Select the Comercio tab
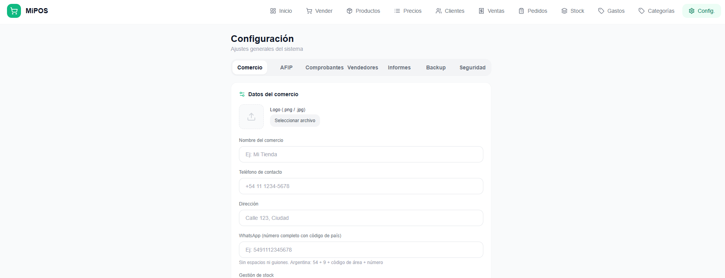The width and height of the screenshot is (725, 278). 250,67
